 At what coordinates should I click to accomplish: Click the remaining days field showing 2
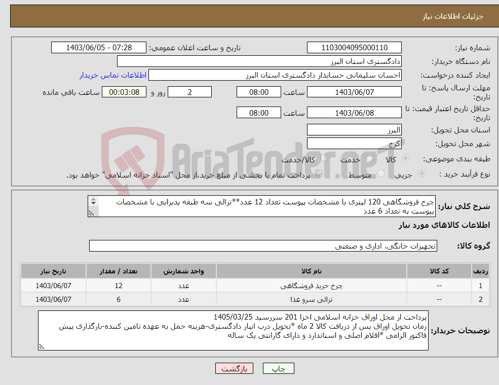[189, 92]
